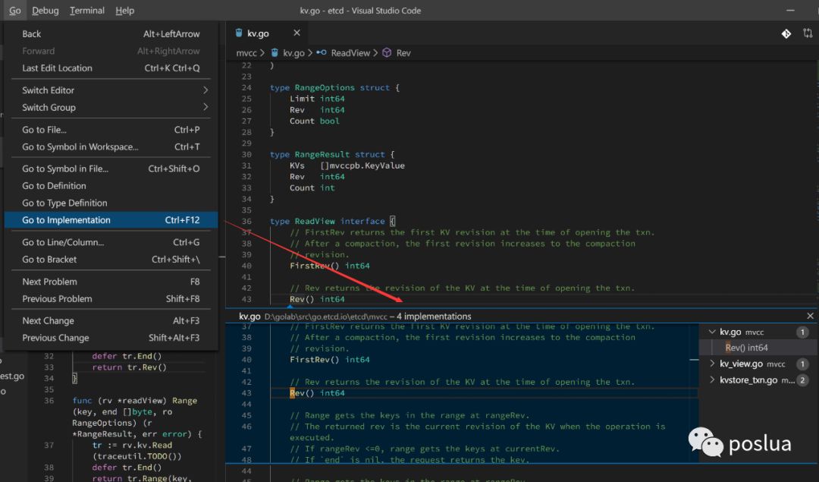Select Rev() int64 reference entry
Image resolution: width=819 pixels, height=482 pixels.
coord(746,348)
